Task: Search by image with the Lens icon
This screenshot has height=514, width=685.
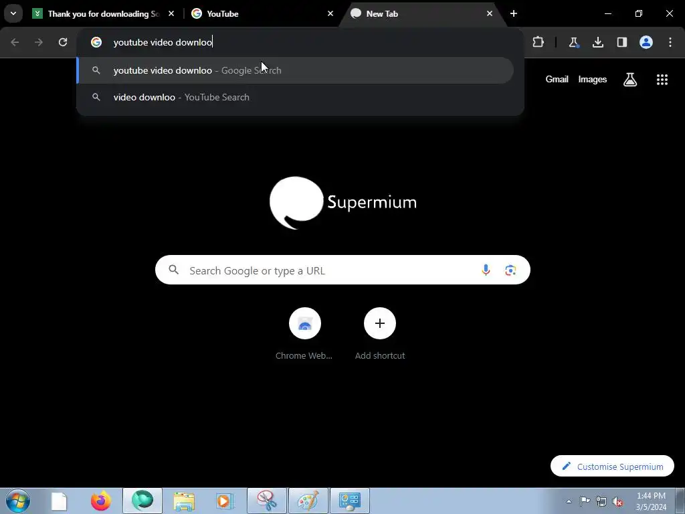Action: tap(510, 270)
